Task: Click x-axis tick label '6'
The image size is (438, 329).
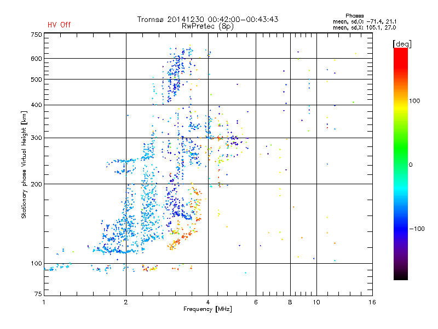Action: (256, 302)
